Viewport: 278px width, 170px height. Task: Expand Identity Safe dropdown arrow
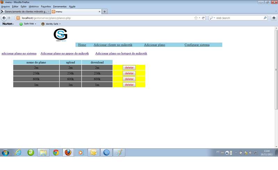click(x=60, y=24)
